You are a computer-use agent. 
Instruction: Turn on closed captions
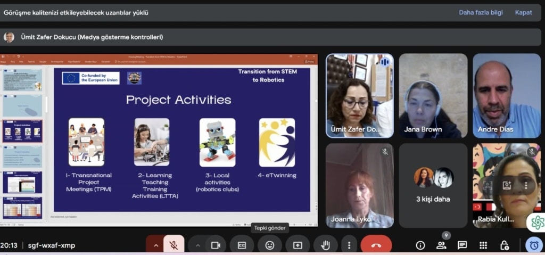click(242, 245)
